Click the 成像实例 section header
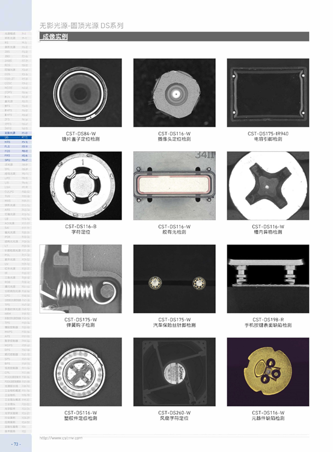The width and height of the screenshot is (333, 452). pos(55,37)
